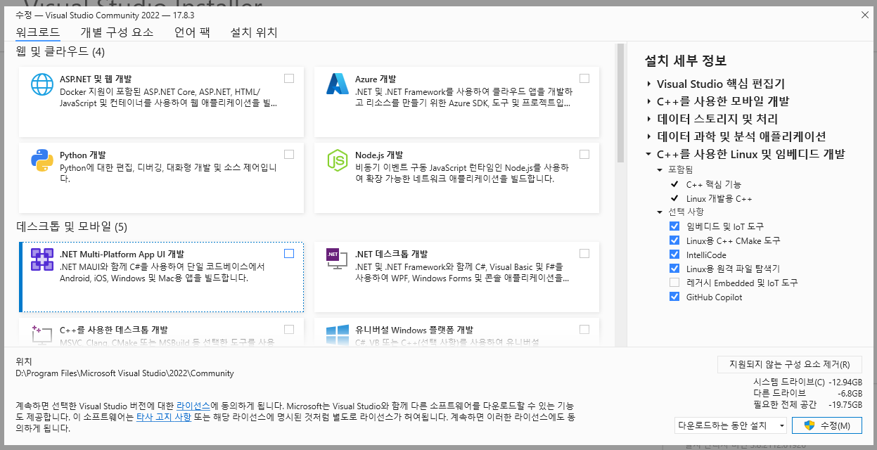Screen dimensions: 877x450
Task: Uncheck the IntelliCode option
Action: [x=674, y=255]
